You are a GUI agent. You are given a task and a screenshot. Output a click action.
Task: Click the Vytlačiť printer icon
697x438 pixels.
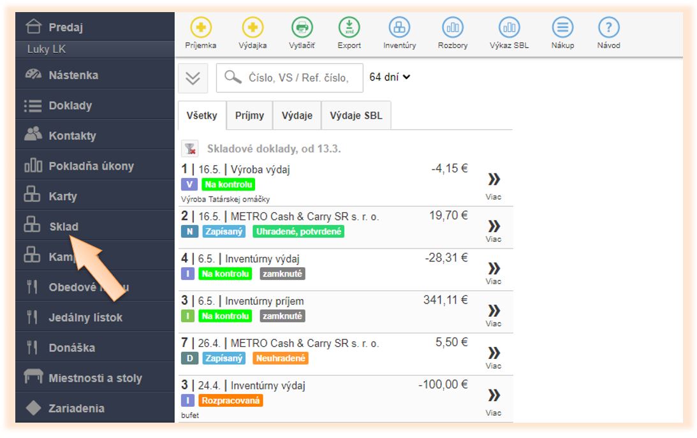[302, 28]
